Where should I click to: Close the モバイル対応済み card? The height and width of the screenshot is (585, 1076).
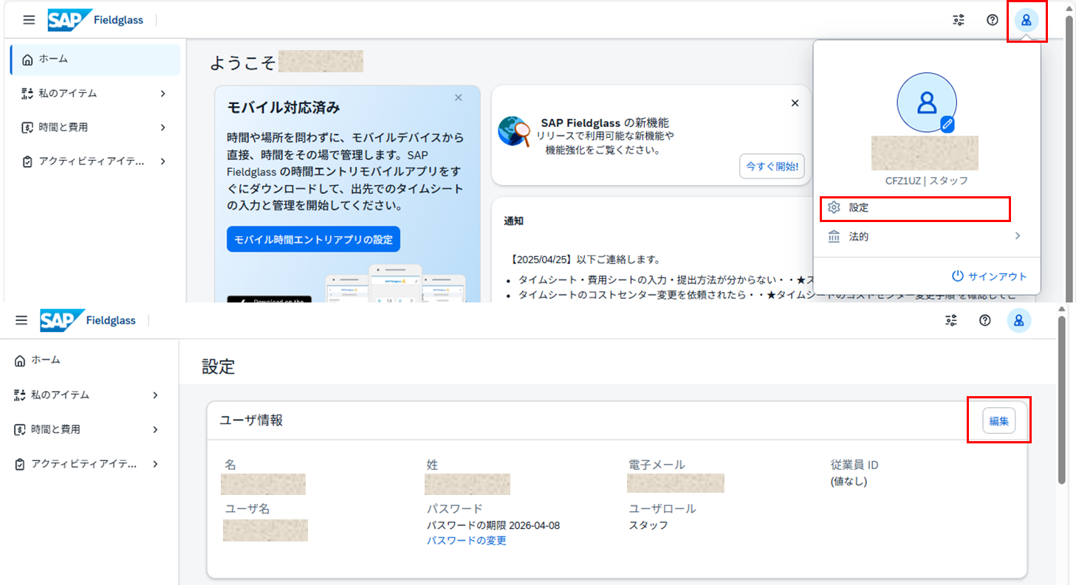point(458,97)
